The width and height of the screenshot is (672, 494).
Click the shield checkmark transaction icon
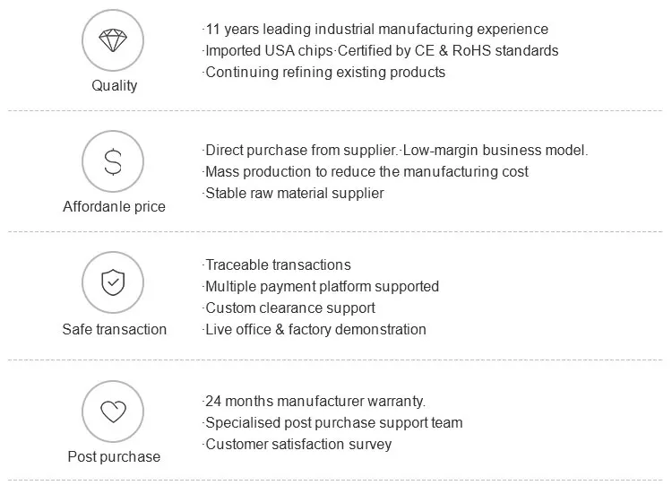click(113, 282)
